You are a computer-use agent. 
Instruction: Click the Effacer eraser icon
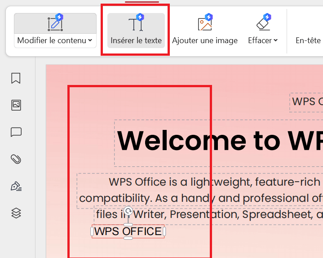point(263,23)
